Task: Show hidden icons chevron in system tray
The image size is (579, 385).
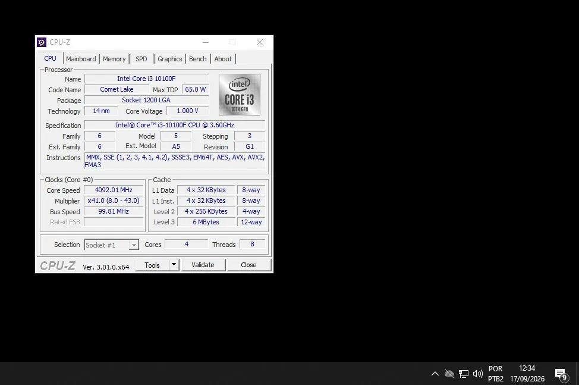Action: pyautogui.click(x=435, y=374)
